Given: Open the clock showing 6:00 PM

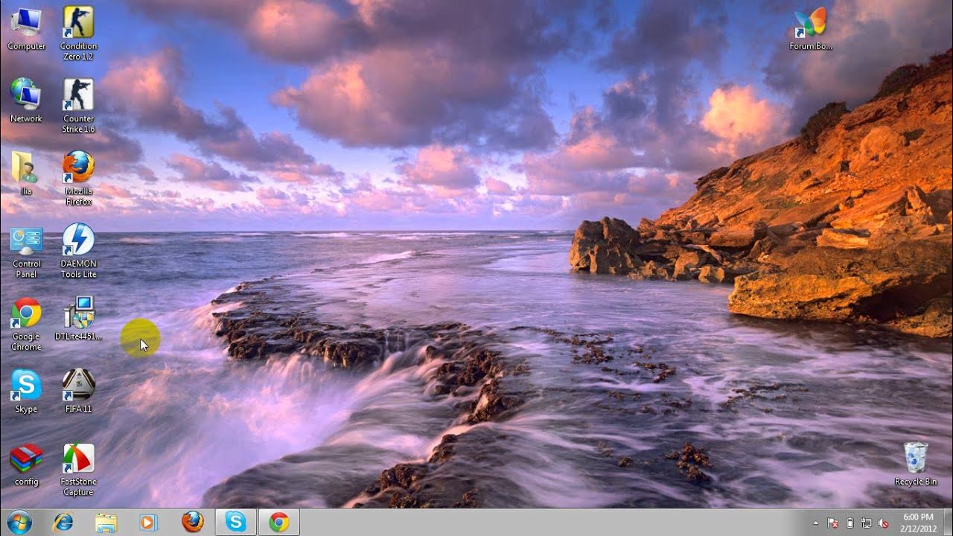Looking at the screenshot, I should point(917,523).
